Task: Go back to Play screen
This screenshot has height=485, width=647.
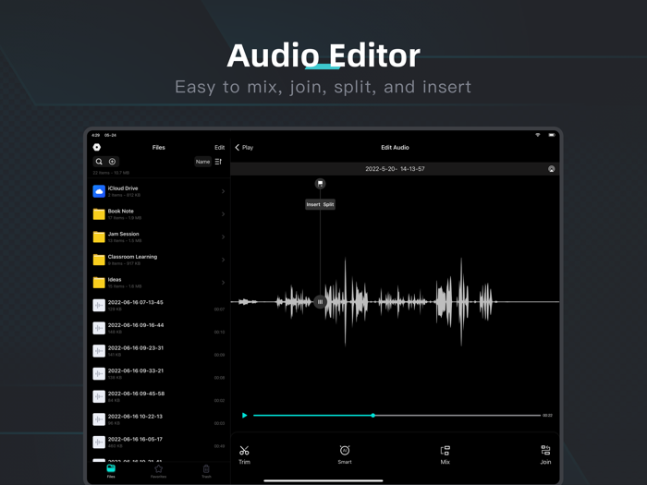Action: 244,147
